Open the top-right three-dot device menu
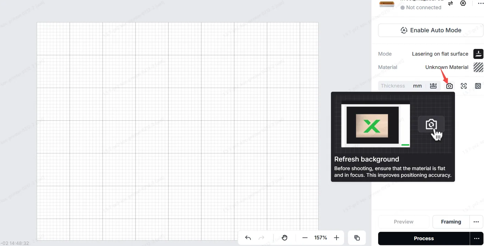484x246 pixels. (x=480, y=3)
